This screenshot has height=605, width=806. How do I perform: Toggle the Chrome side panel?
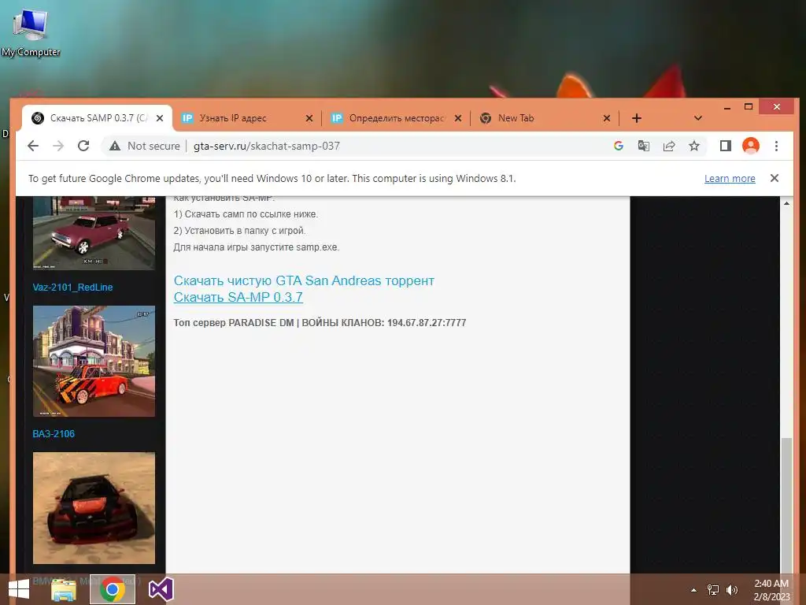pos(725,146)
